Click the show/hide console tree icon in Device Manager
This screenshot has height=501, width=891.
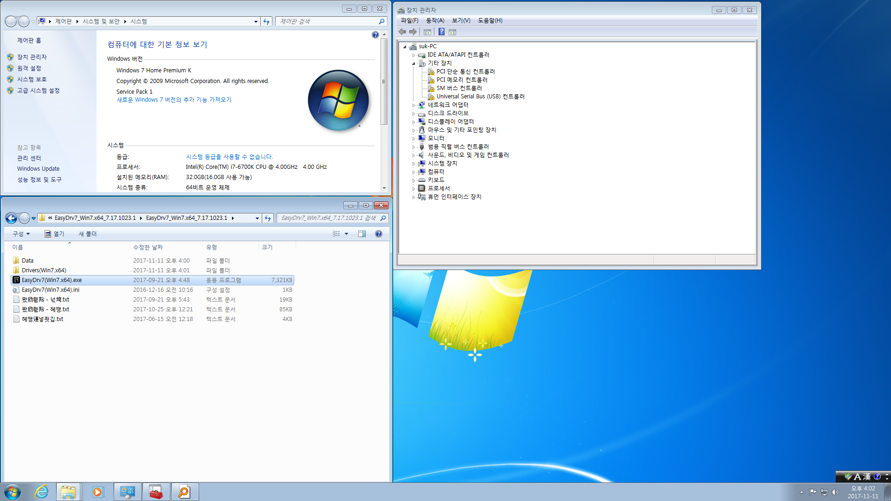click(x=427, y=32)
